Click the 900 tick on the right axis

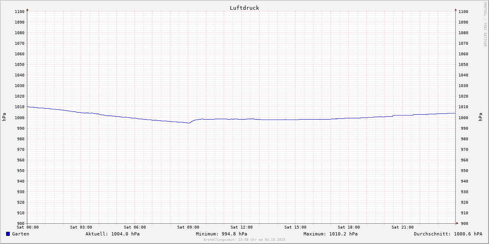click(x=463, y=223)
